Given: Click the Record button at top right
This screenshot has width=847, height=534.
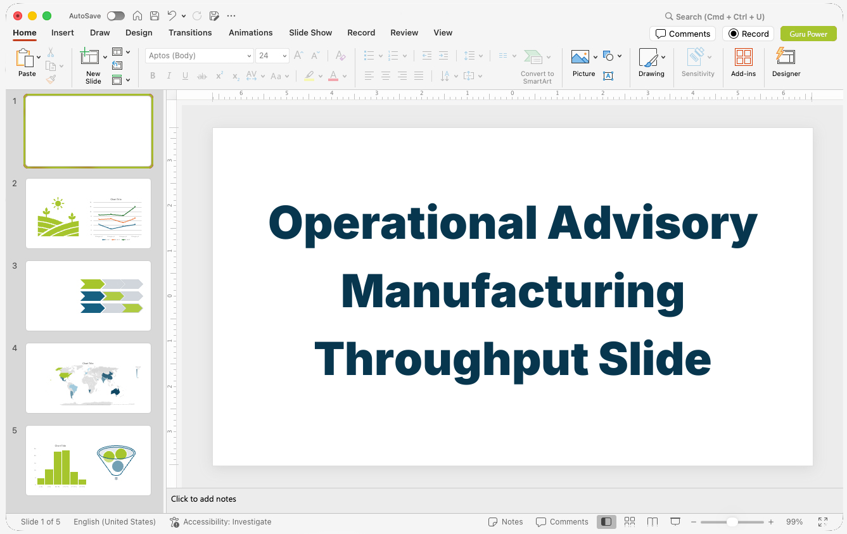Looking at the screenshot, I should coord(748,34).
